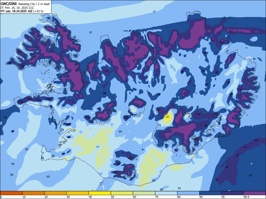Click the valid time 'VT: Lau. 18.10.2025 16Z (+43 h)'

coord(22,11)
